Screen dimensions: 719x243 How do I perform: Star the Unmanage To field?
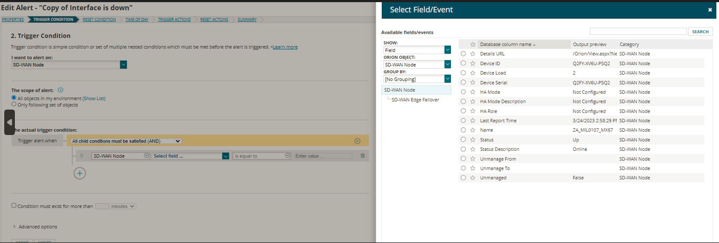[473, 168]
